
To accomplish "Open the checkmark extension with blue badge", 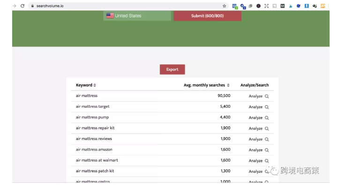I will click(x=243, y=6).
